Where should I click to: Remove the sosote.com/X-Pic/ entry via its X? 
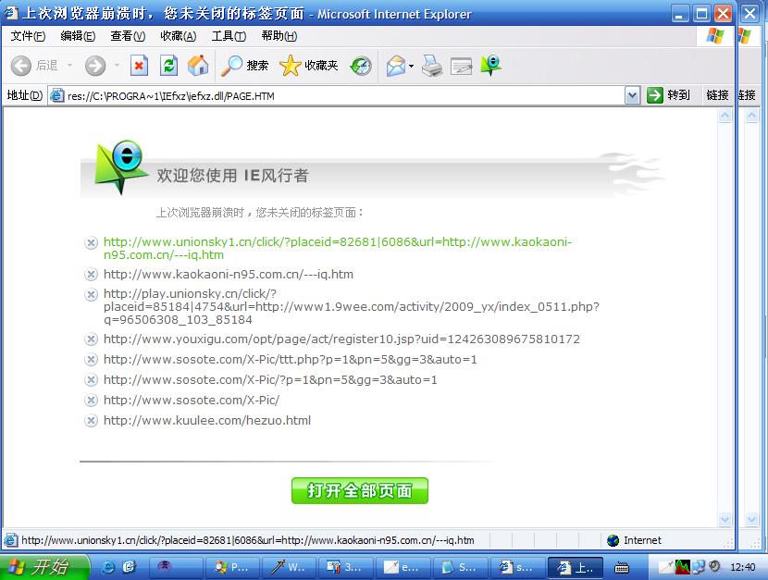(x=91, y=401)
